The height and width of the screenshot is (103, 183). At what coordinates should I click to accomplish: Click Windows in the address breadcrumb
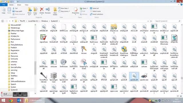point(45,21)
